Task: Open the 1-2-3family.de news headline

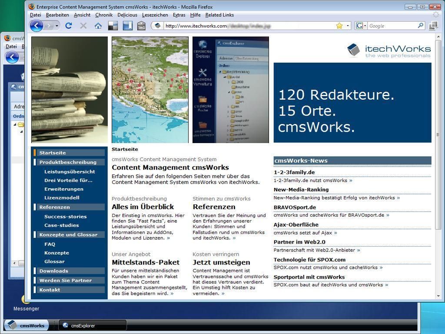Action: [294, 172]
